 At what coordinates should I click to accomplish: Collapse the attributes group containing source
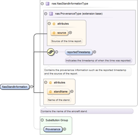click(x=49, y=24)
